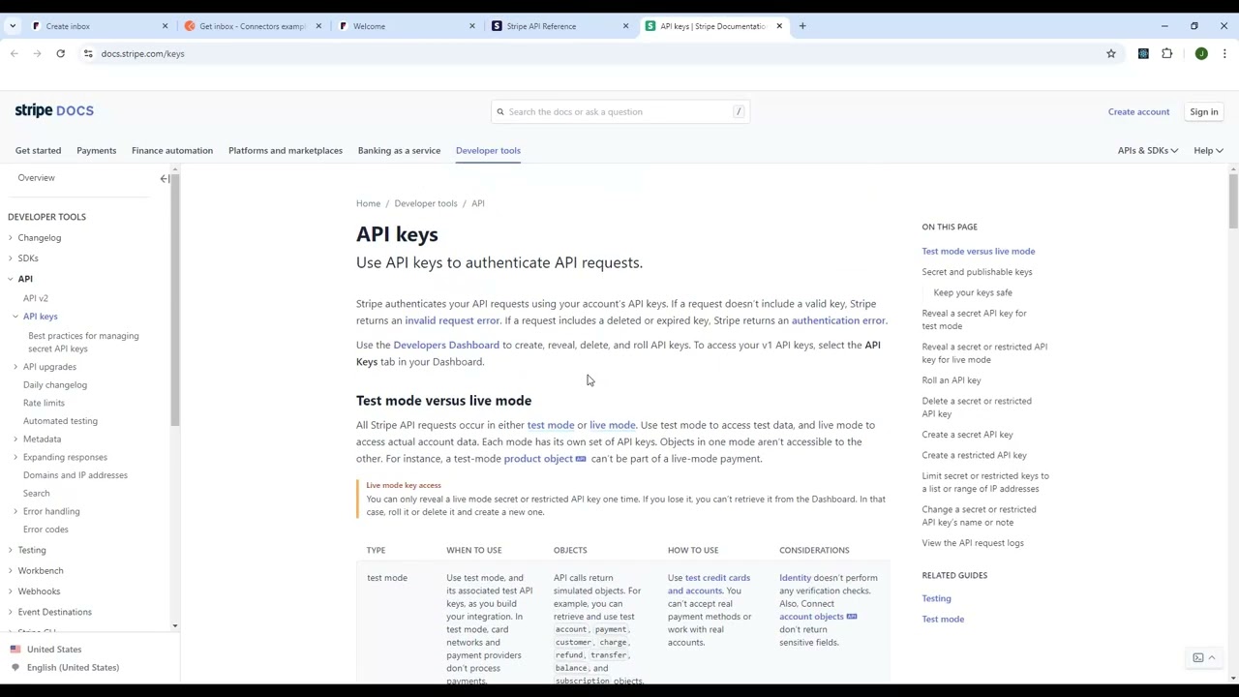This screenshot has height=697, width=1239.
Task: Open the Chrome profile avatar
Action: [1201, 53]
